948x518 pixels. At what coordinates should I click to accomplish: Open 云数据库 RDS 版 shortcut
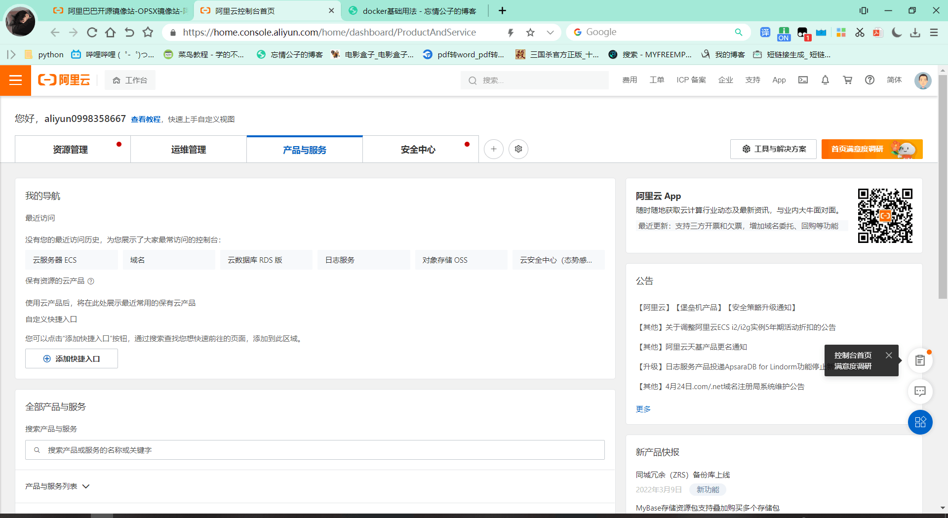point(266,260)
